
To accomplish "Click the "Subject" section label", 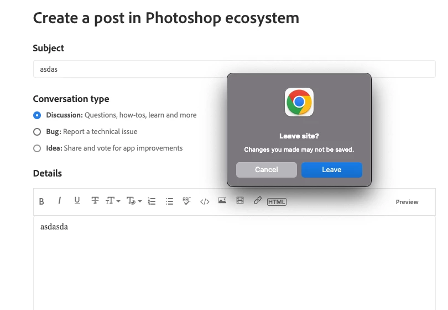I will point(48,48).
